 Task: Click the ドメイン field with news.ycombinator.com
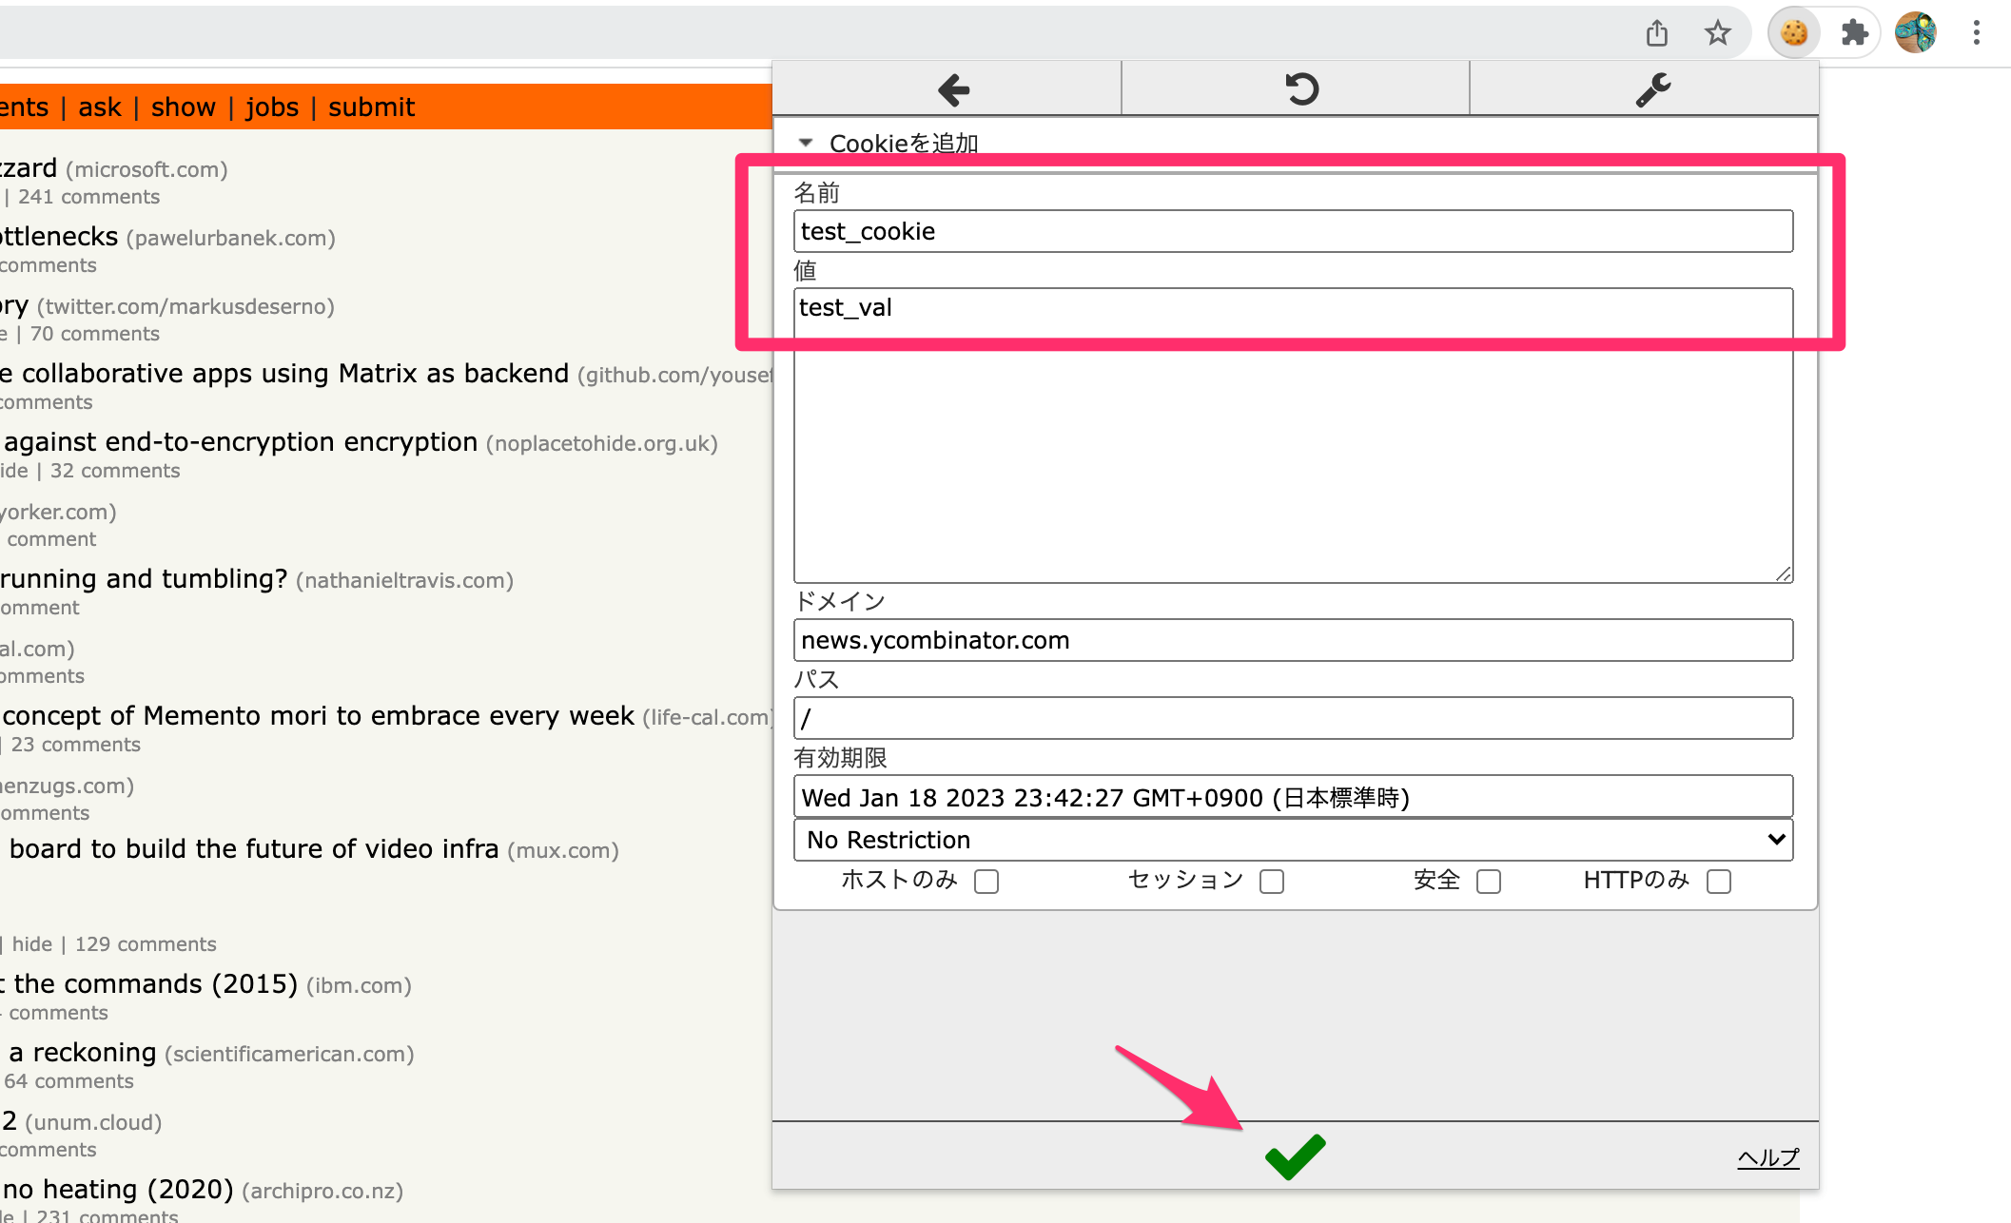point(1293,640)
